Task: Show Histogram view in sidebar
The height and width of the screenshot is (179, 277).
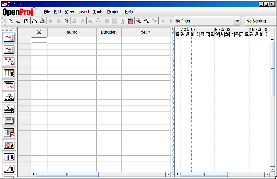Action: 9,157
